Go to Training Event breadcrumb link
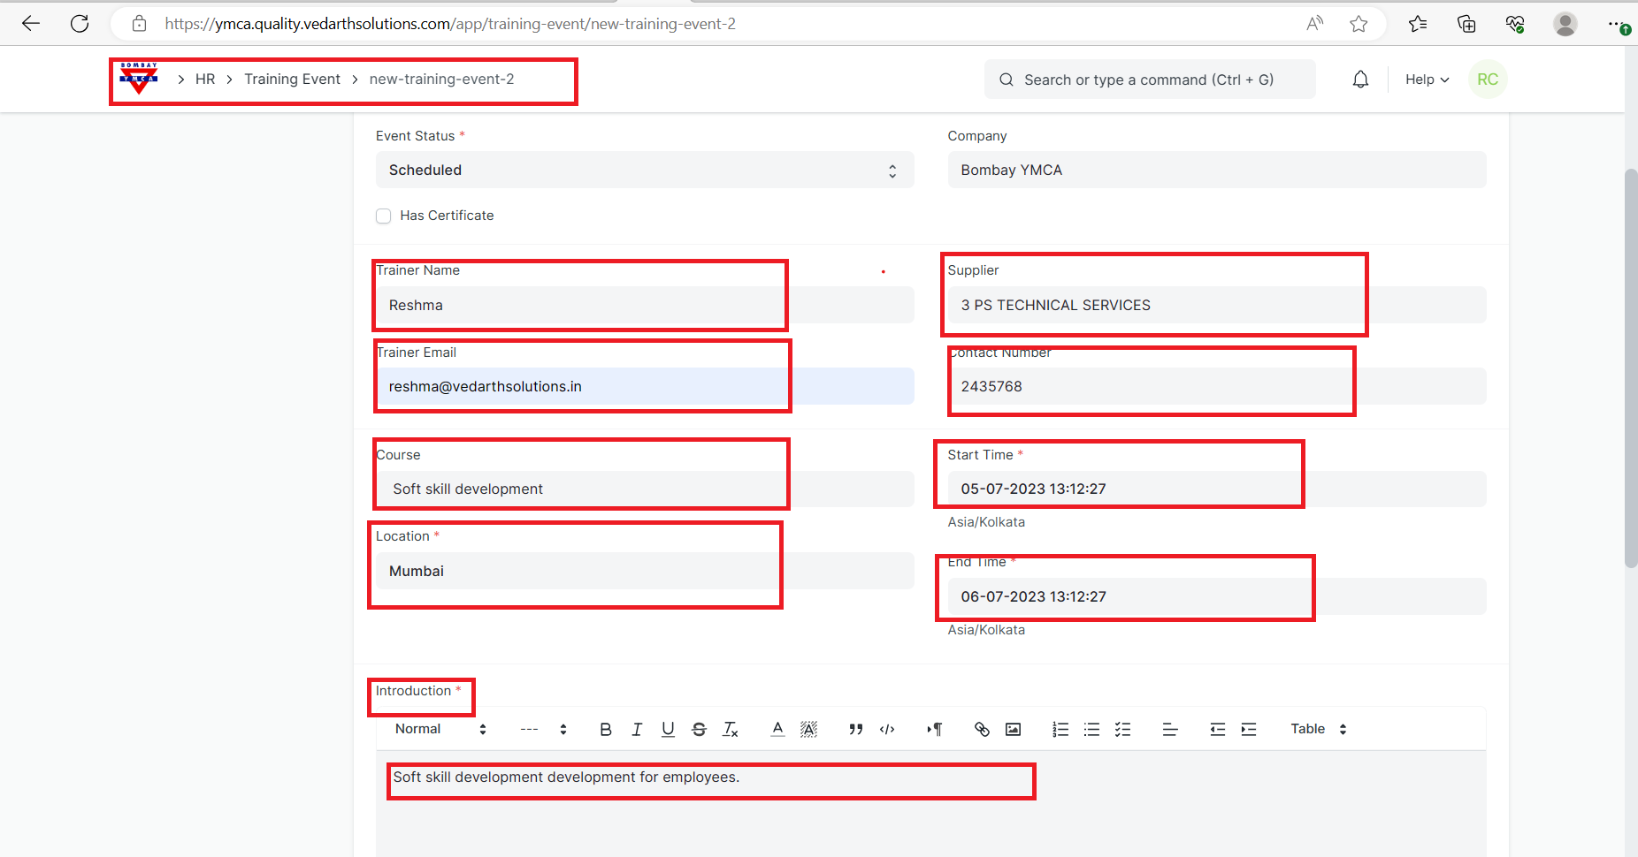 click(x=292, y=80)
